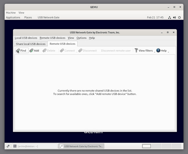Click the View filters funnel button
Viewport: 188px width, 154px height.
pyautogui.click(x=144, y=51)
